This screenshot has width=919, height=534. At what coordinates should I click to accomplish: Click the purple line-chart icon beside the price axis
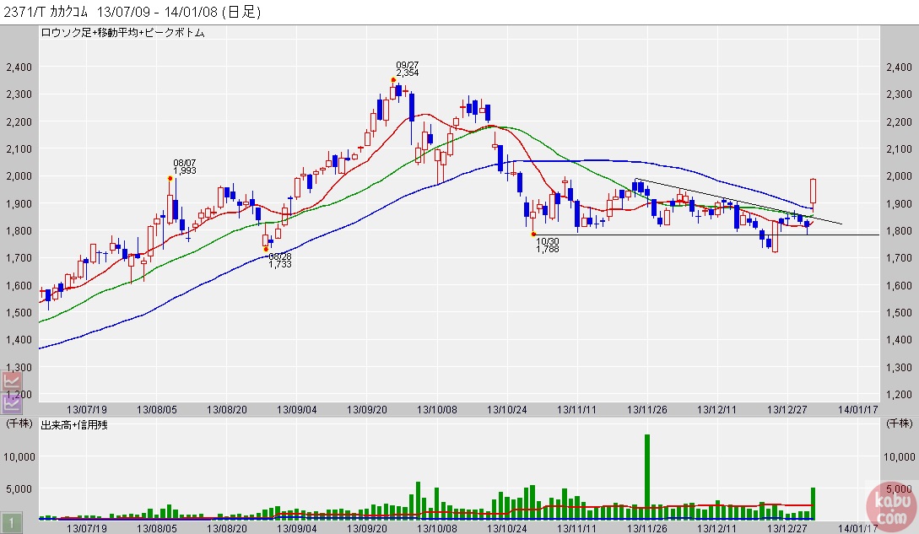[x=11, y=402]
